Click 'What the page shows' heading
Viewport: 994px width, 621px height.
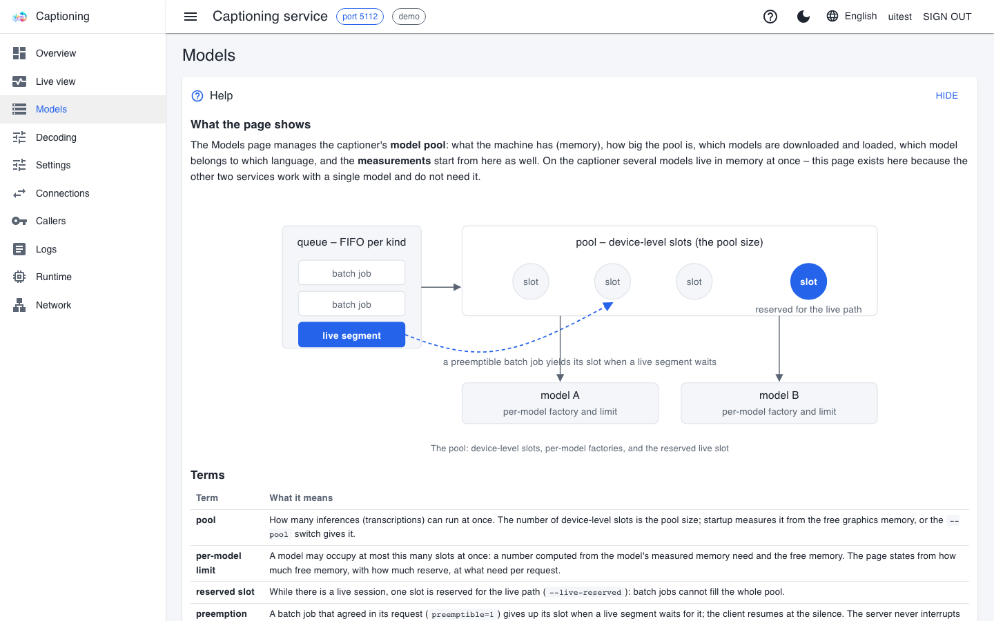pyautogui.click(x=251, y=124)
